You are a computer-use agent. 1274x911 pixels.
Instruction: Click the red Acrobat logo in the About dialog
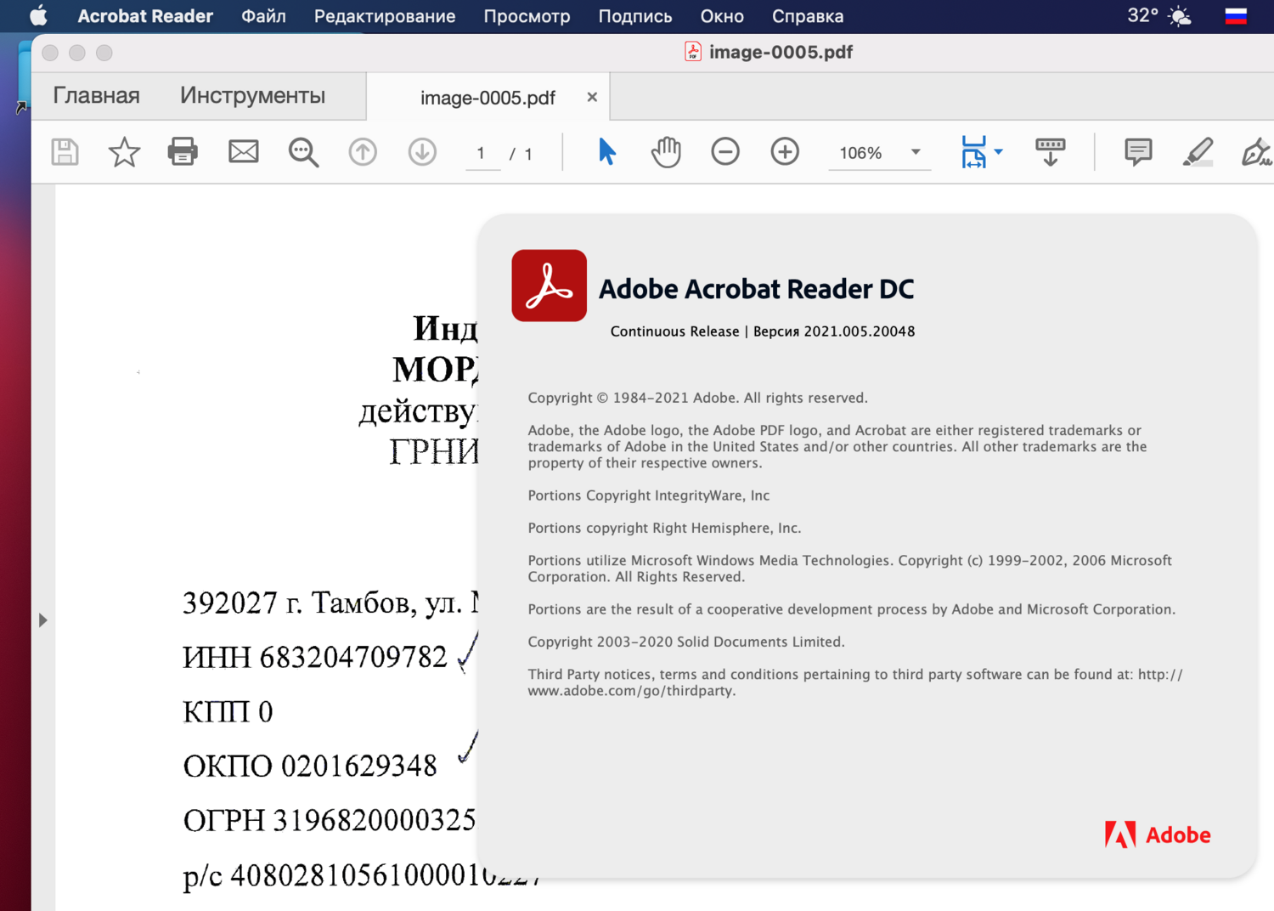[x=549, y=286]
